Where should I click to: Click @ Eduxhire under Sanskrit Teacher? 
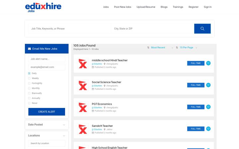(97, 129)
